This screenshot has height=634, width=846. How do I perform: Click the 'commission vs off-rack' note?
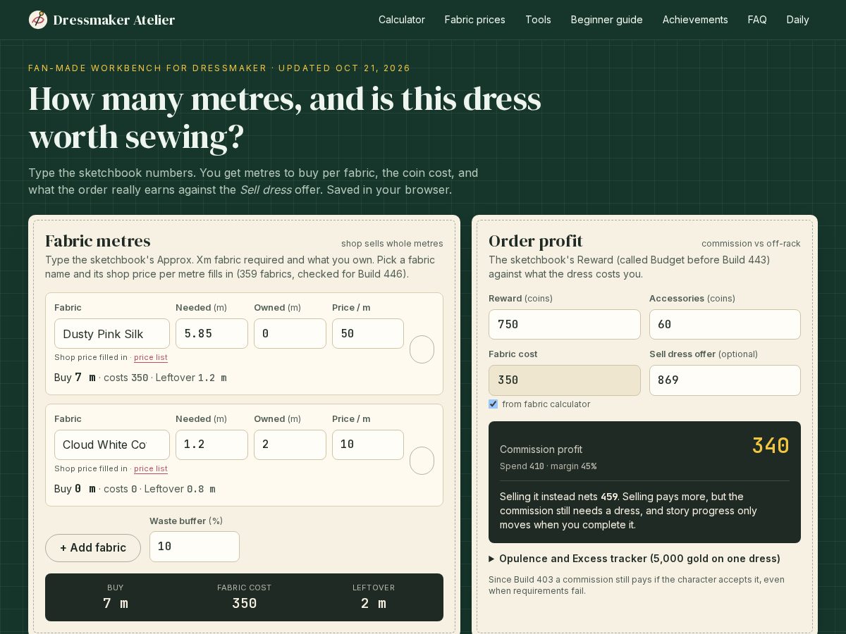point(751,244)
